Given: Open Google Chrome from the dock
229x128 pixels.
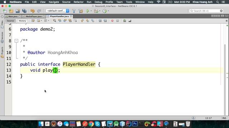Looking at the screenshot, I should 91,124.
